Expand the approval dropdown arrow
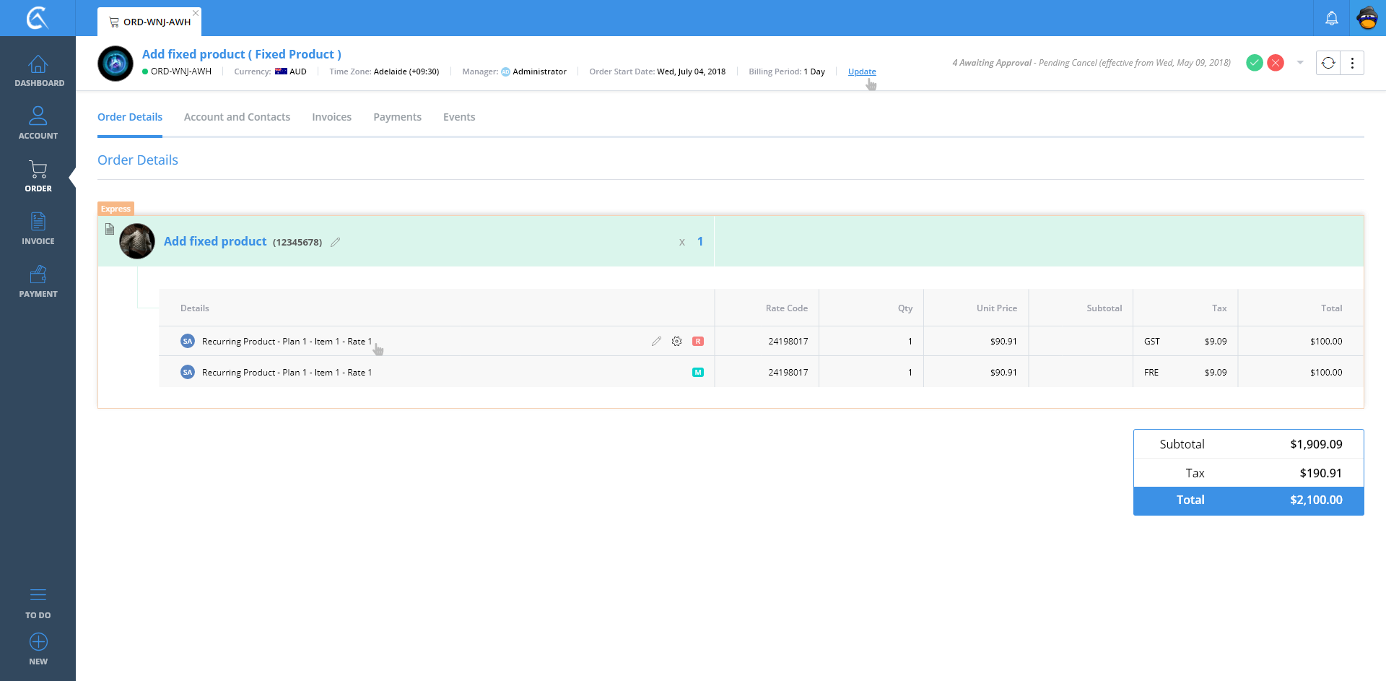This screenshot has width=1386, height=681. (1300, 63)
